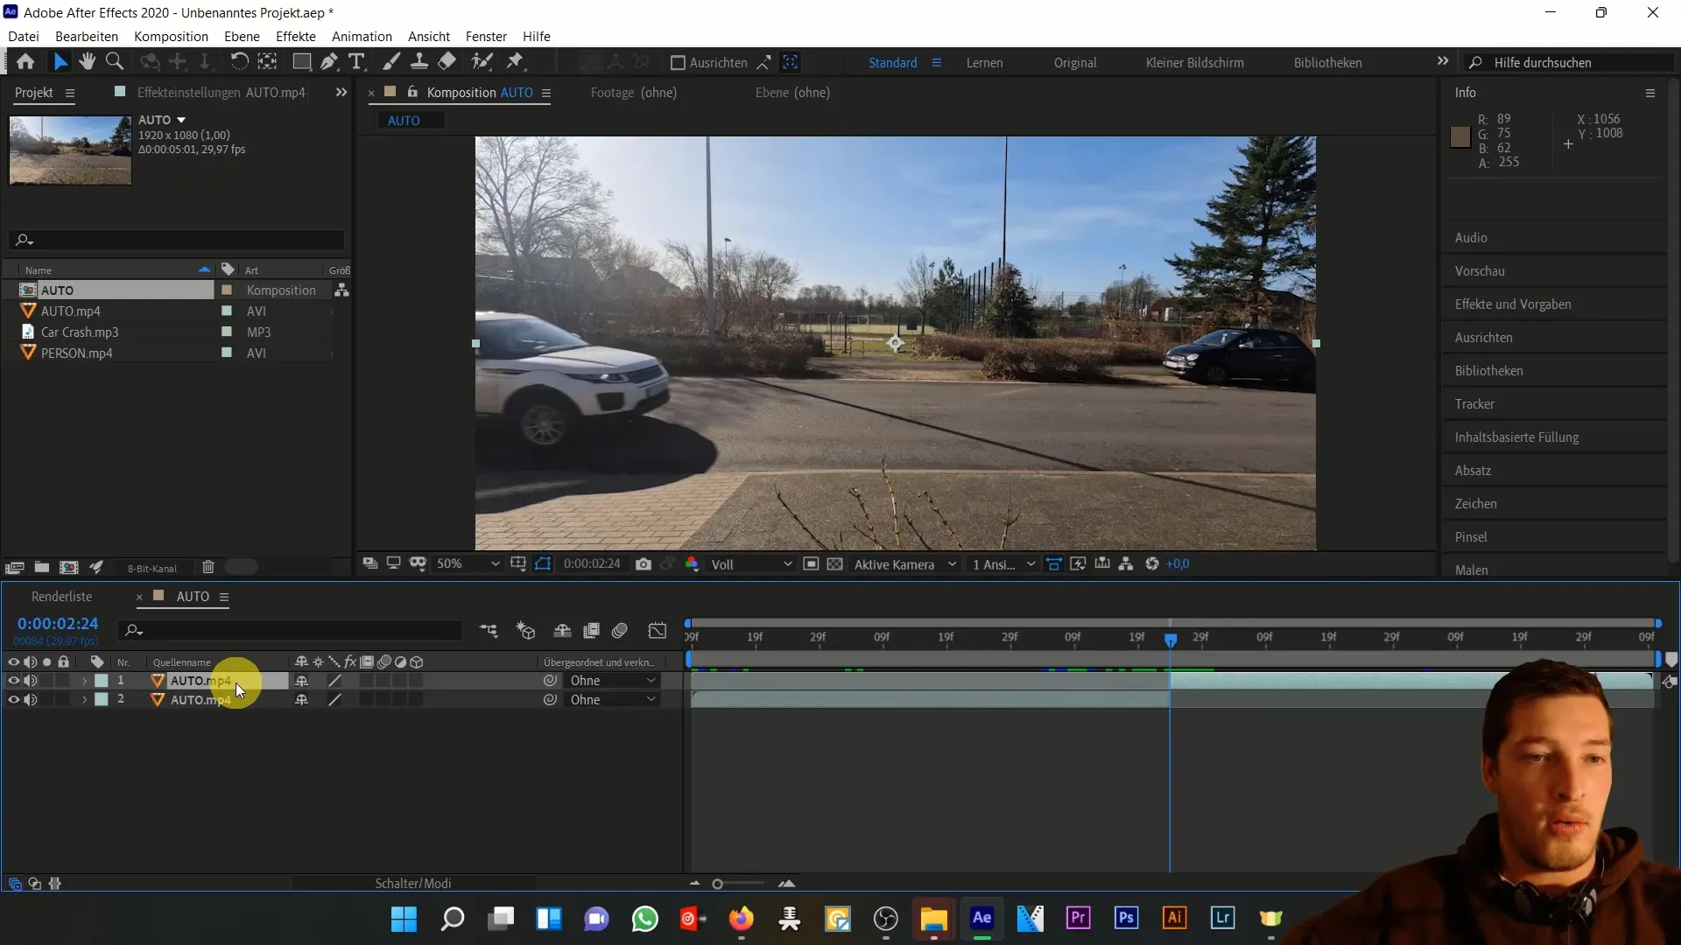This screenshot has height=945, width=1681.
Task: Click the Renderliste tab button
Action: point(60,597)
